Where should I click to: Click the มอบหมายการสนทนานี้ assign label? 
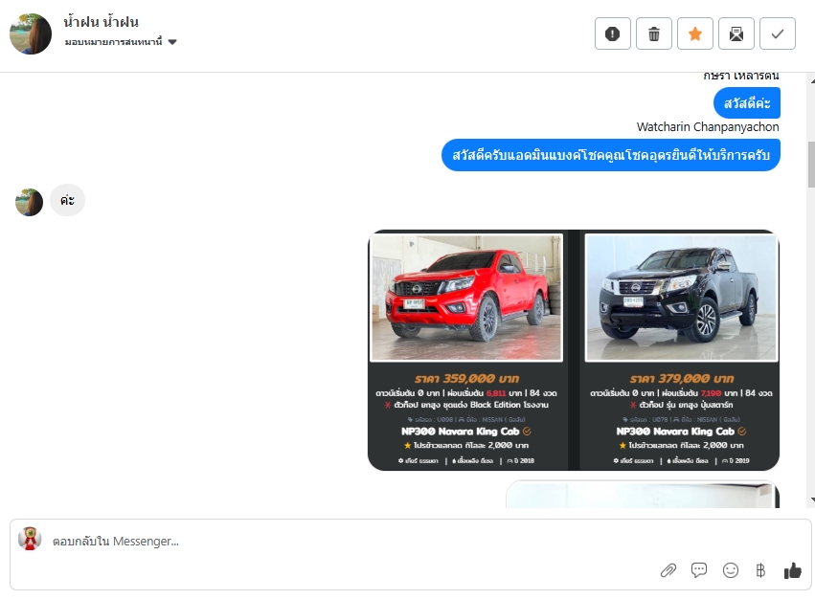click(113, 42)
